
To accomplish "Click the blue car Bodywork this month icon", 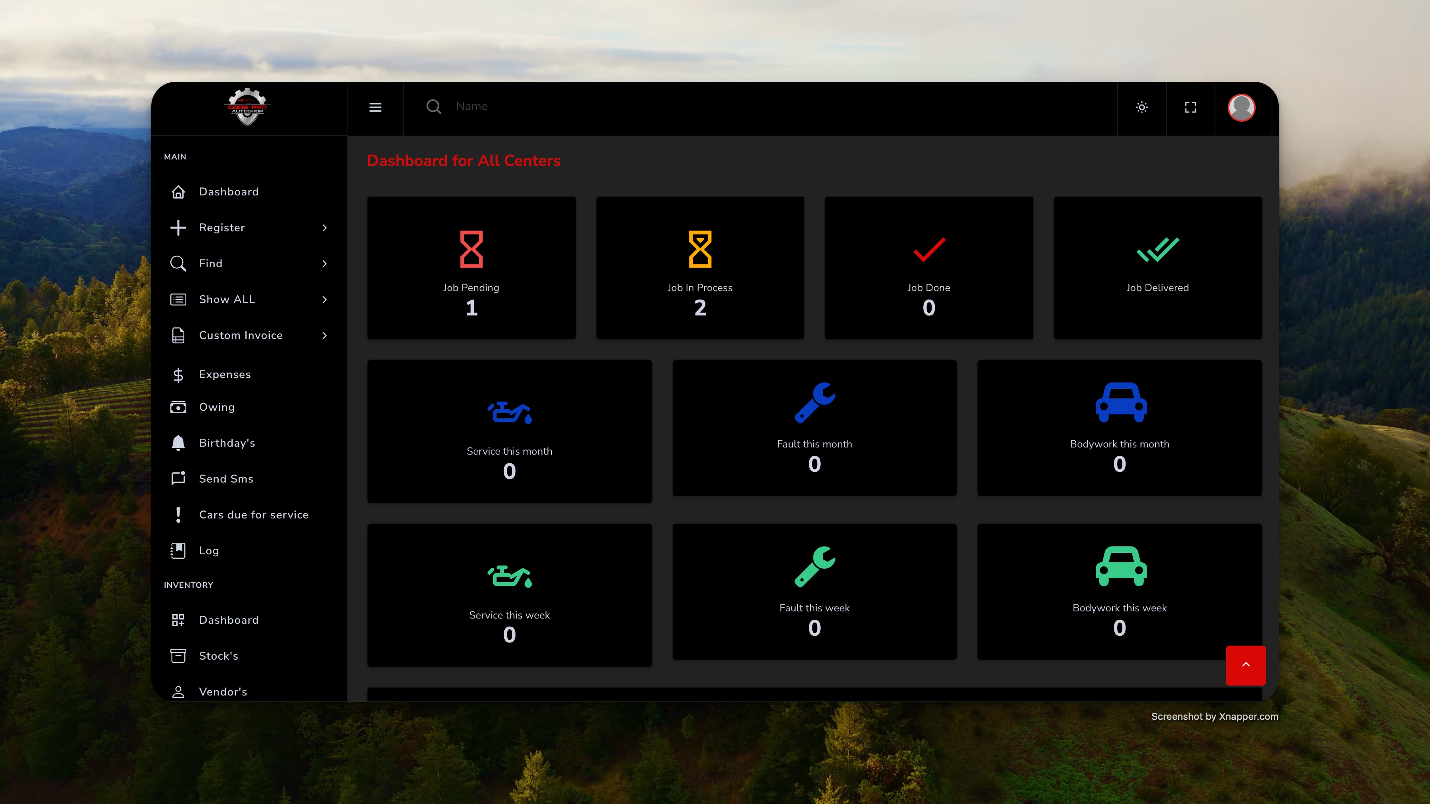I will 1121,402.
